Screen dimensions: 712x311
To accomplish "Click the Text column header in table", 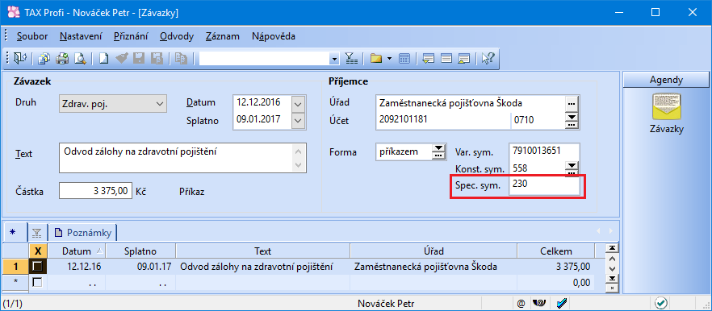I will [x=263, y=251].
